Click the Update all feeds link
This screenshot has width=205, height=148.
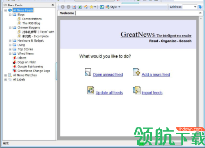[109, 92]
